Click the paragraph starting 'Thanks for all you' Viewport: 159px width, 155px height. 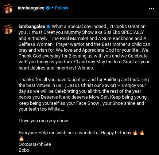point(84,94)
